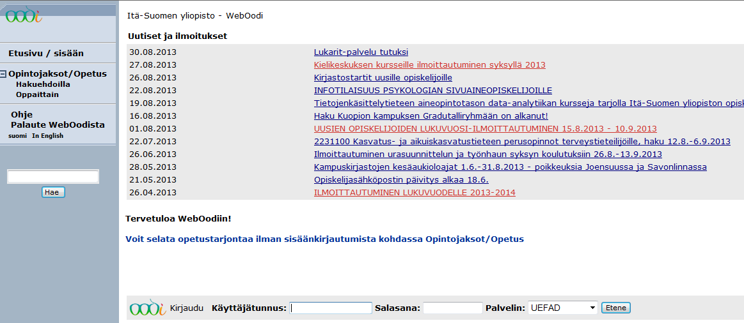Open Haku Kuopion kampuksen Gradutalliryhmään link
The width and height of the screenshot is (744, 323).
click(x=431, y=116)
